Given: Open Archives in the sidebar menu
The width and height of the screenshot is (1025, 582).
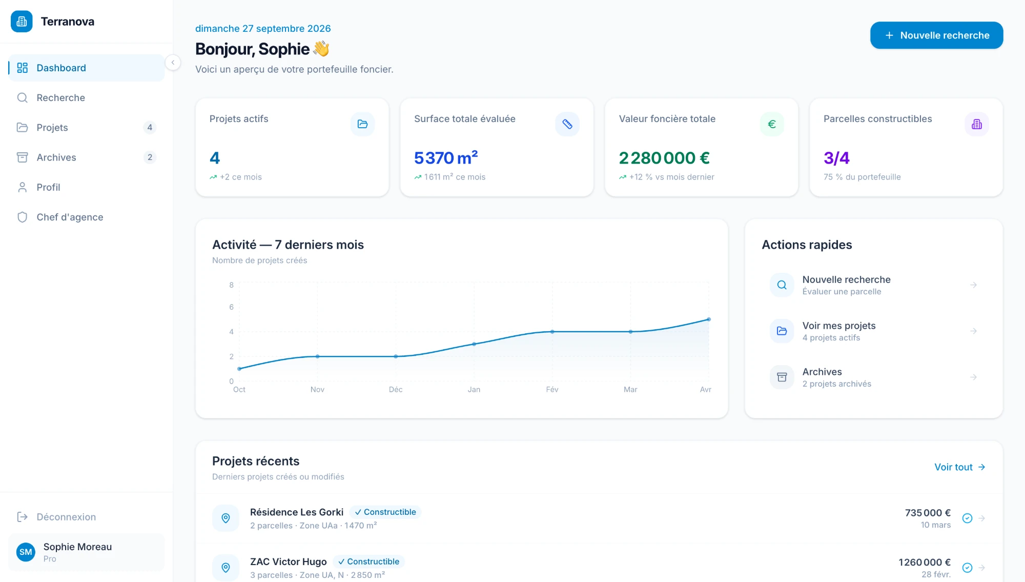Looking at the screenshot, I should (x=86, y=157).
